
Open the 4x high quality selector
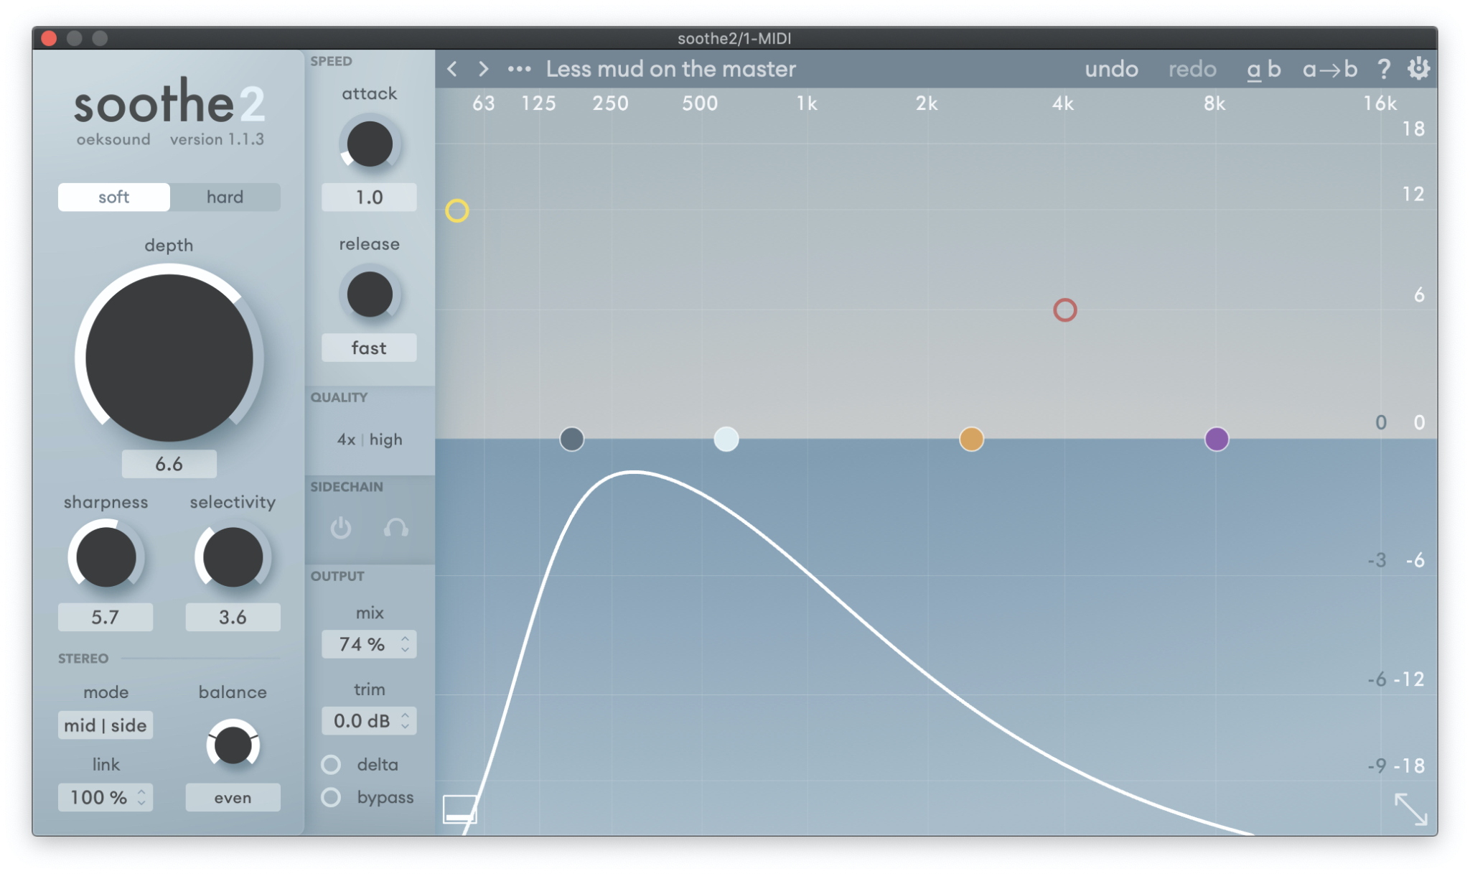coord(369,440)
